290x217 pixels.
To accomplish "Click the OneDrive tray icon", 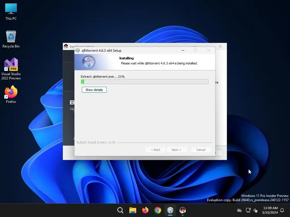I will tap(239, 210).
